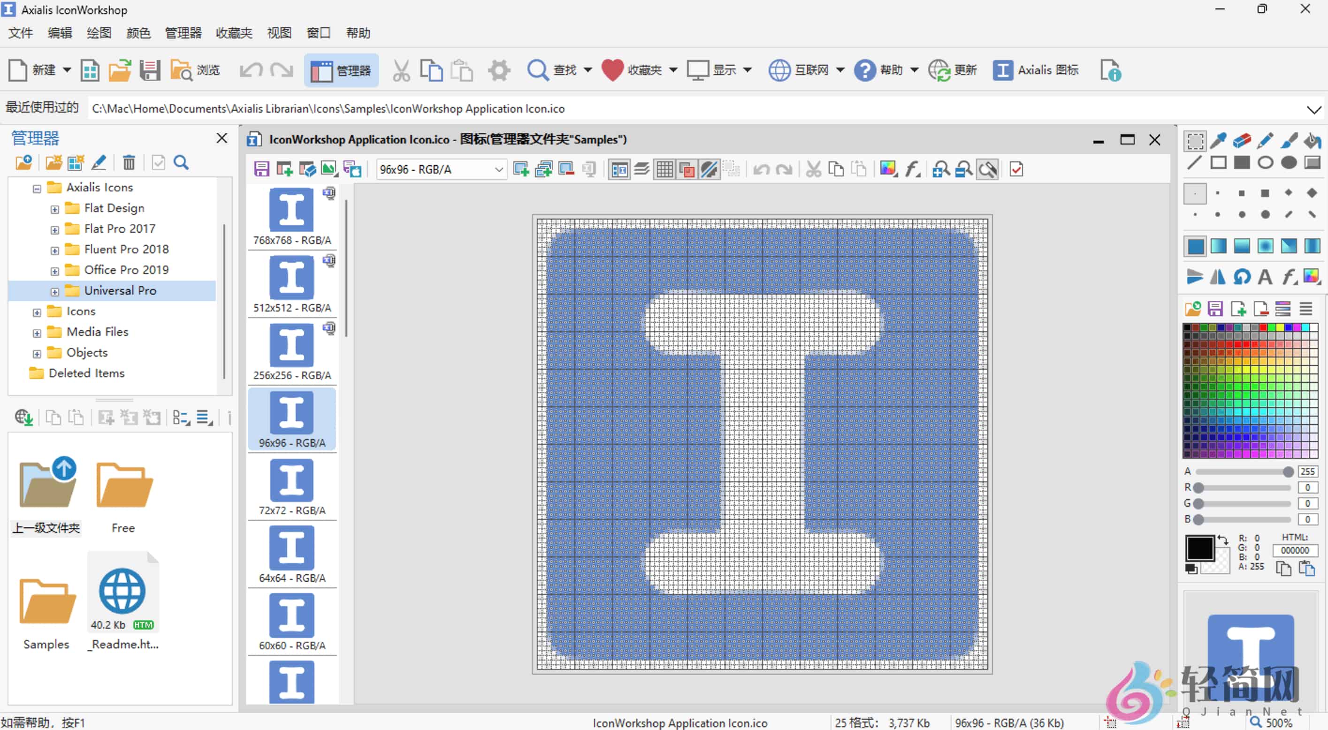Click the Axialis 图标 button
1328x730 pixels.
pos(1036,70)
